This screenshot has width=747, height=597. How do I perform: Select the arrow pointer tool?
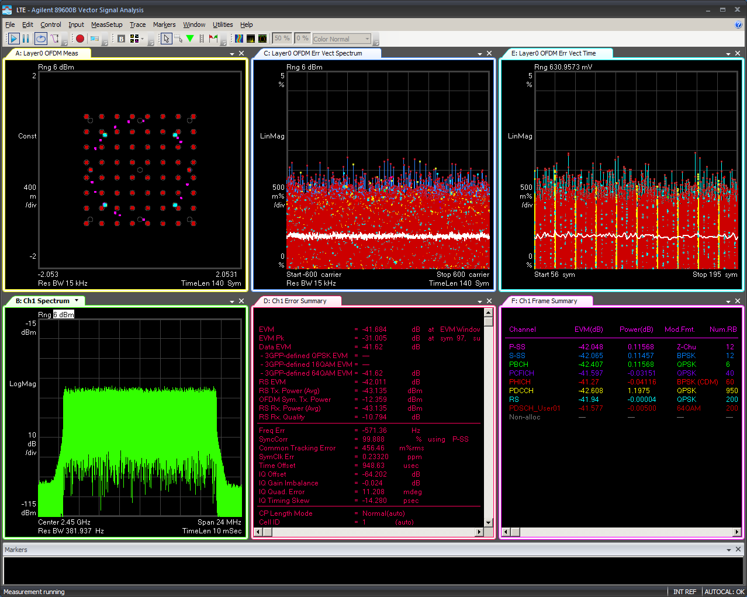click(167, 39)
